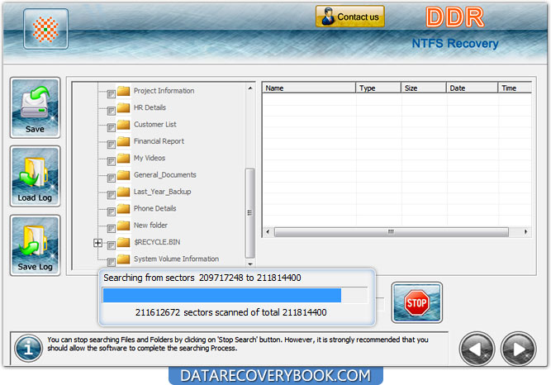The height and width of the screenshot is (385, 551).
Task: Check the Phone Details checkbox
Action: [x=111, y=212]
